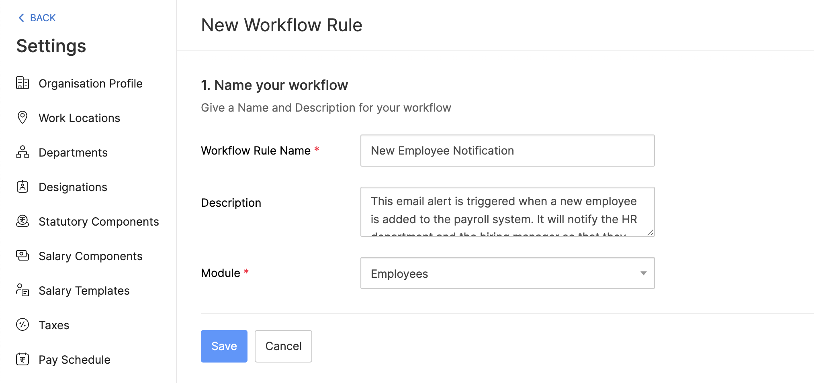Click the Workflow Rule Name input field
The image size is (814, 383).
pos(507,151)
